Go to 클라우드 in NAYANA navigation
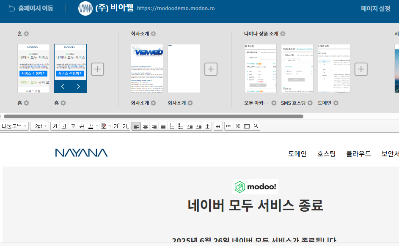Viewport: 399px width, 246px height. pyautogui.click(x=358, y=154)
